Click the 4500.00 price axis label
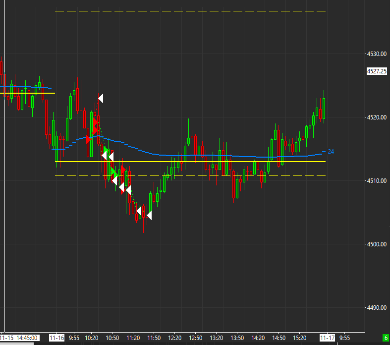This screenshot has height=345, width=390. click(x=377, y=244)
